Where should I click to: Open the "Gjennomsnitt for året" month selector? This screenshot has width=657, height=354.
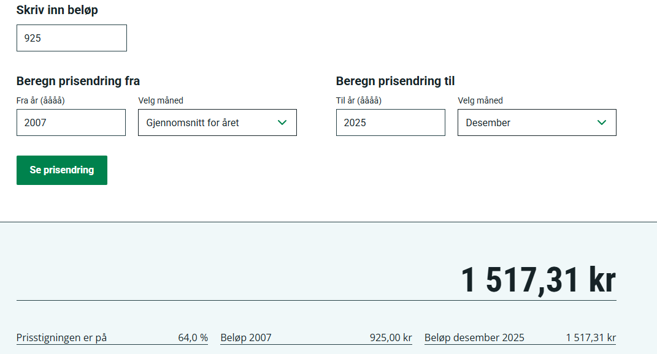tap(209, 122)
